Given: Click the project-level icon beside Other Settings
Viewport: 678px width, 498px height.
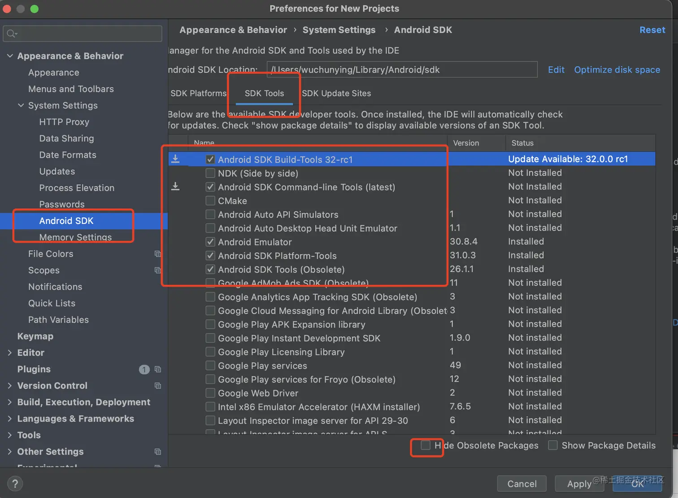Looking at the screenshot, I should coord(158,451).
